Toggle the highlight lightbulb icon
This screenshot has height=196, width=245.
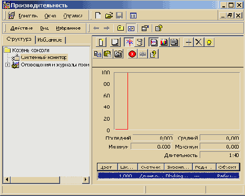(x=209, y=42)
